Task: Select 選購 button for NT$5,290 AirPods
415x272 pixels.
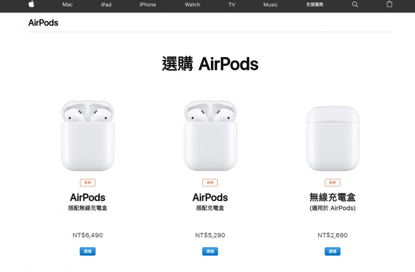Action: tap(210, 251)
